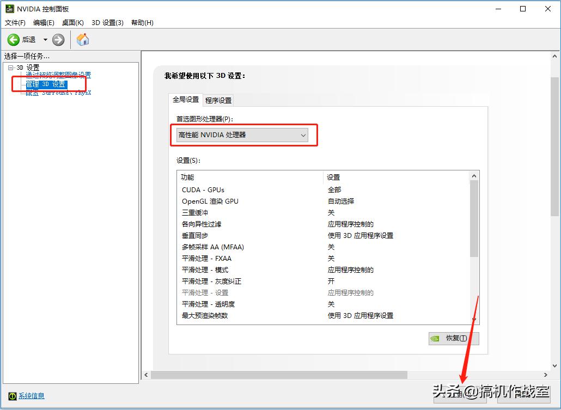Click the NVIDIA logo in the title bar
This screenshot has height=410, width=561.
pyautogui.click(x=10, y=8)
